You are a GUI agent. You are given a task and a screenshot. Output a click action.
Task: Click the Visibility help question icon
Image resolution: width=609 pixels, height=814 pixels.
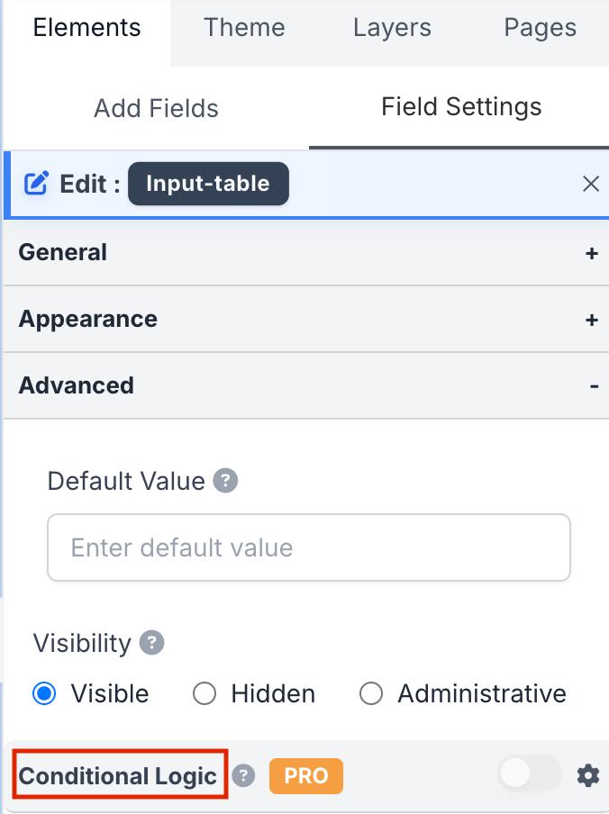click(x=151, y=643)
